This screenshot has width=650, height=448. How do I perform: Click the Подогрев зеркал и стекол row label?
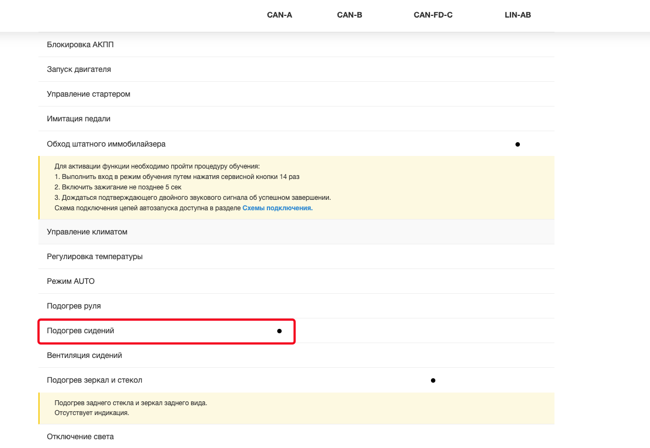(94, 380)
